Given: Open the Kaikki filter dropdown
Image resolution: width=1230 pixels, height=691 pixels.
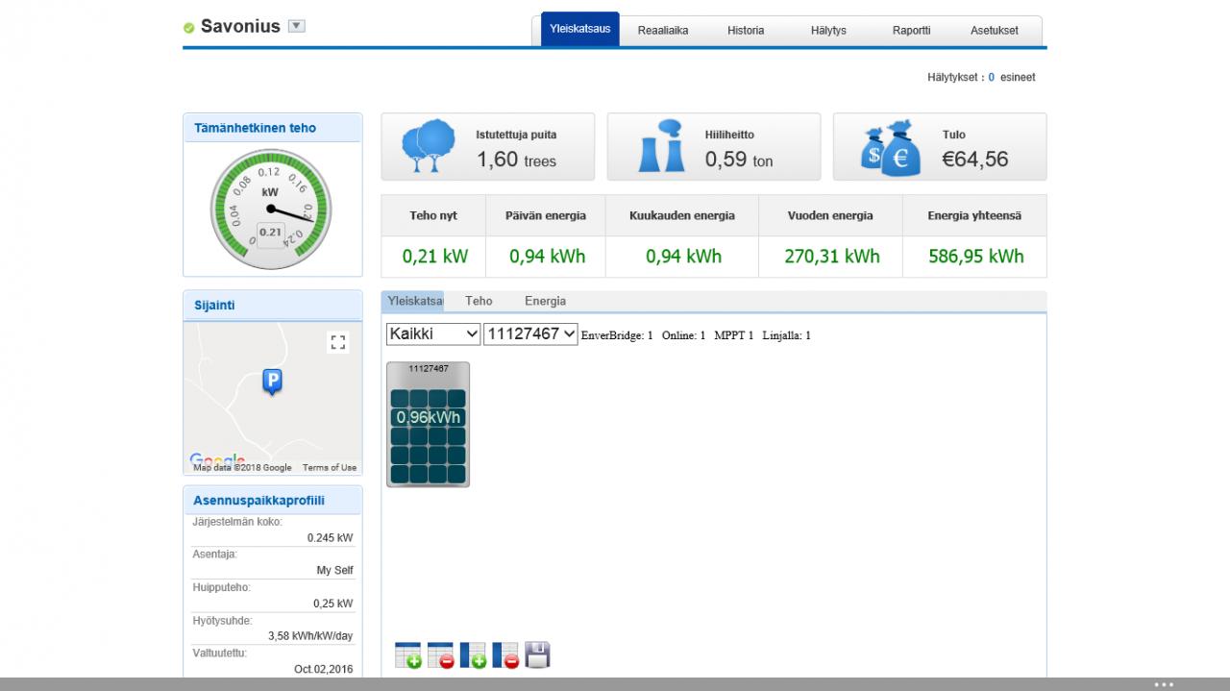Looking at the screenshot, I should [x=433, y=333].
